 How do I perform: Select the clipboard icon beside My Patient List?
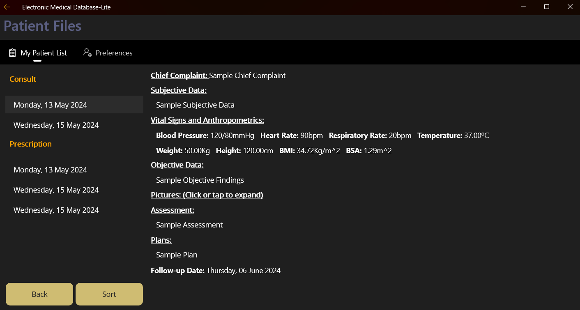(12, 53)
